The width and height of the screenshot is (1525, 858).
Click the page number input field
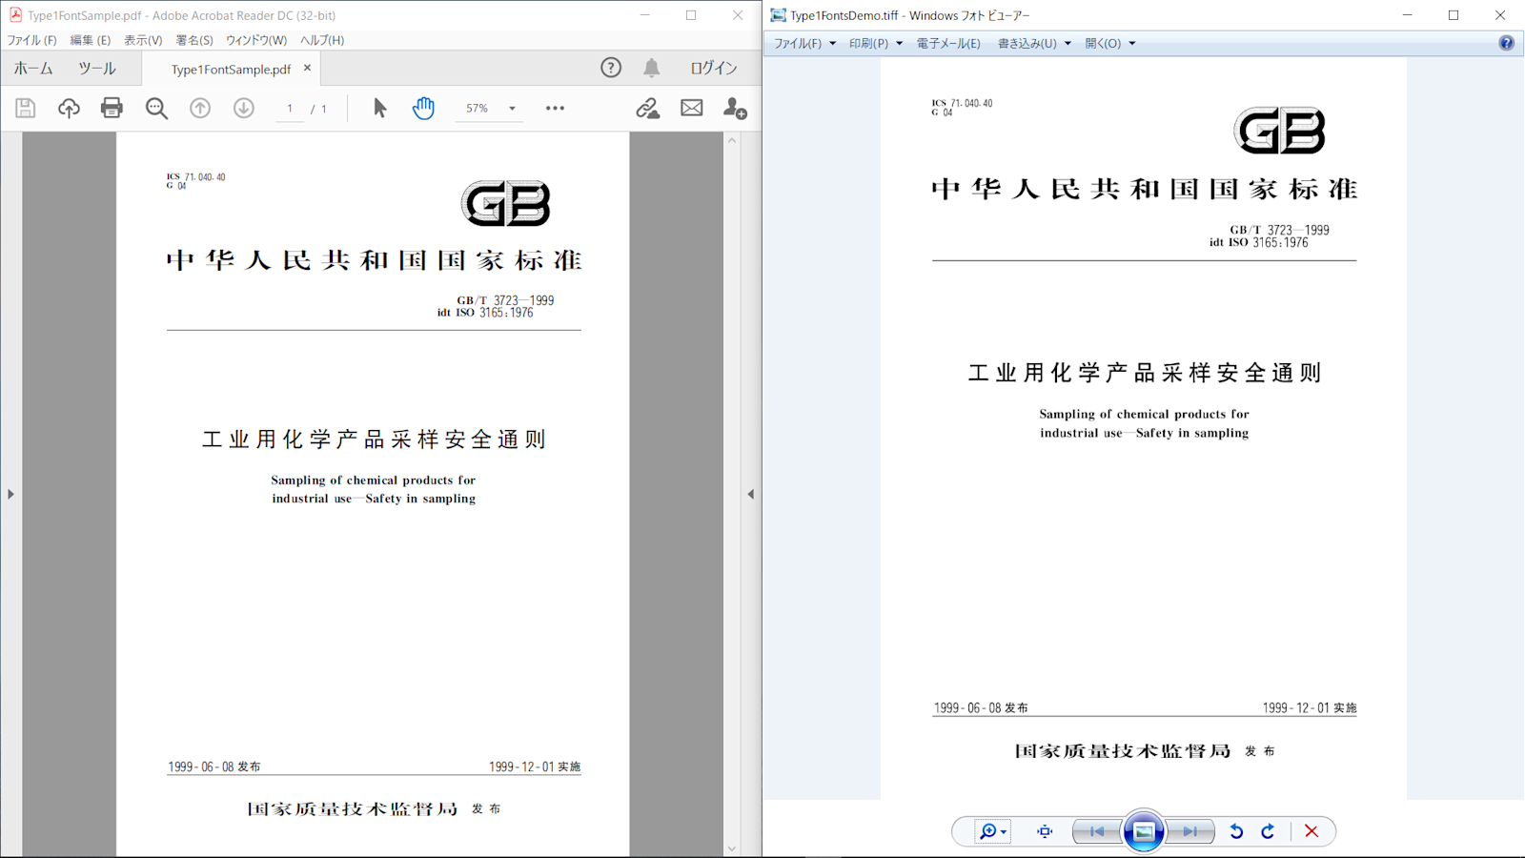coord(290,109)
